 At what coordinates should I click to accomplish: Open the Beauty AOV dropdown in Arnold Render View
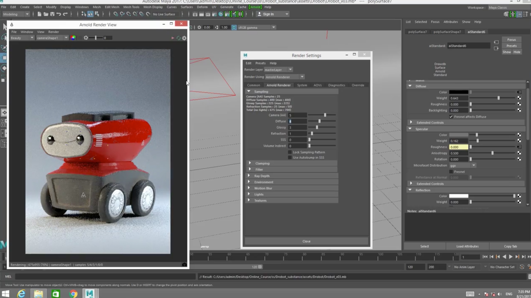[x=22, y=38]
